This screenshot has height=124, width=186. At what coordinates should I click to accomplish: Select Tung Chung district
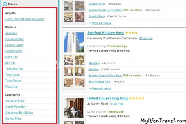pos(13,81)
